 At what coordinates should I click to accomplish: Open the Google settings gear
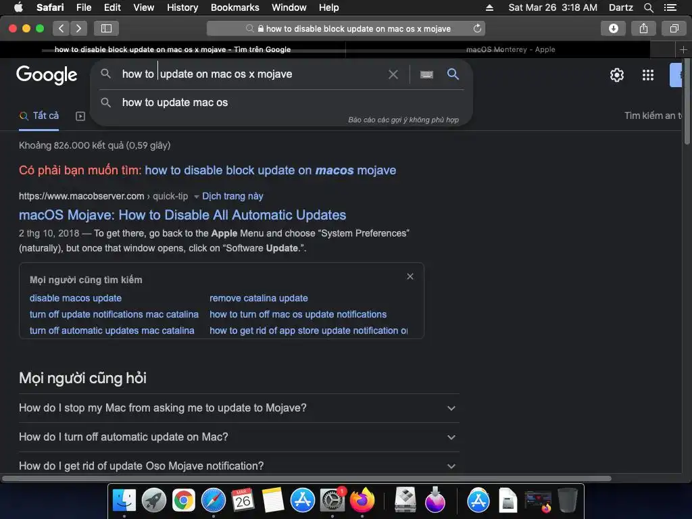(x=616, y=75)
